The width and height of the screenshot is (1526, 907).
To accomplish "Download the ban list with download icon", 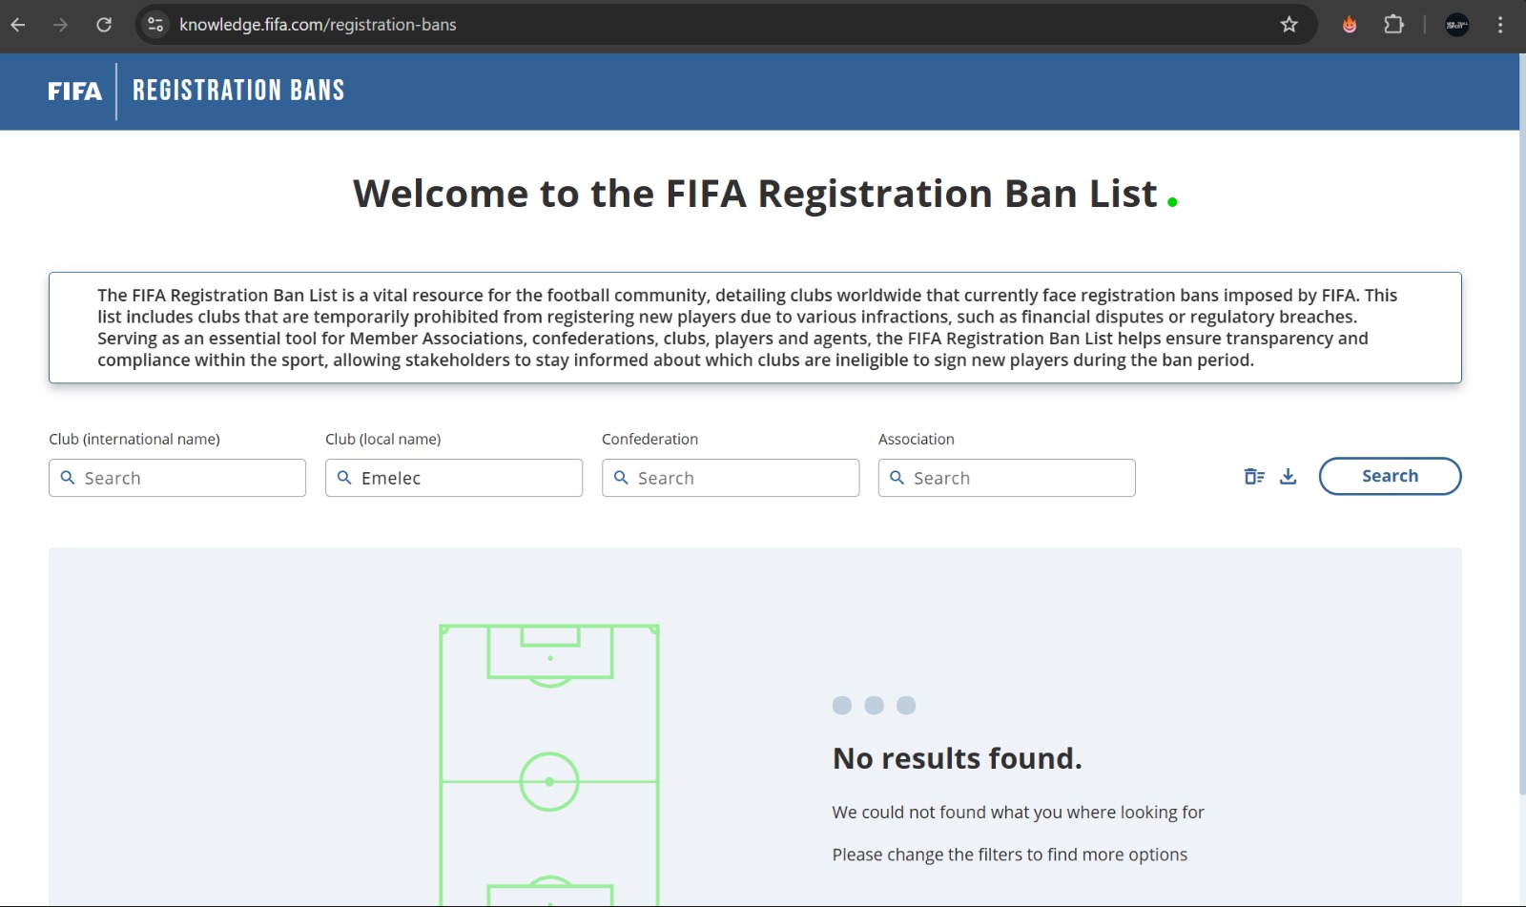I will tap(1288, 476).
